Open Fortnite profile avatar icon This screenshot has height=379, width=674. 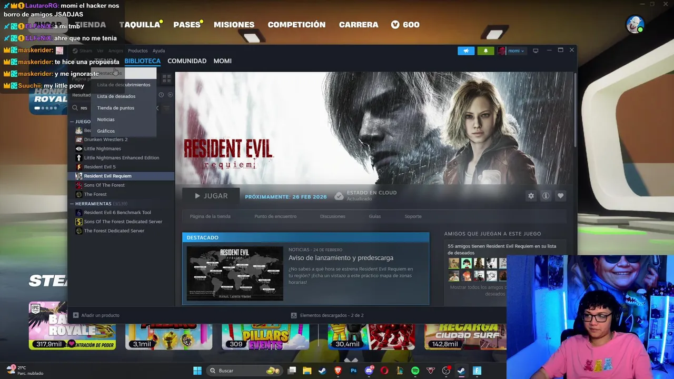tap(635, 24)
